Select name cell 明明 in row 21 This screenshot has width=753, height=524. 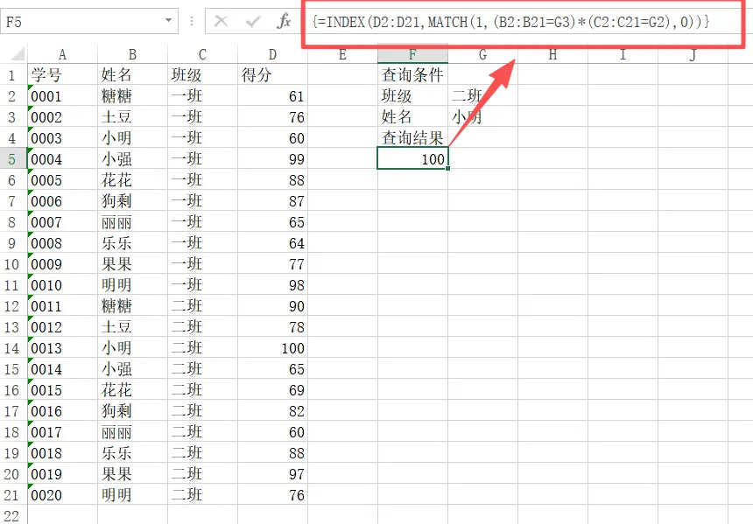pyautogui.click(x=132, y=495)
